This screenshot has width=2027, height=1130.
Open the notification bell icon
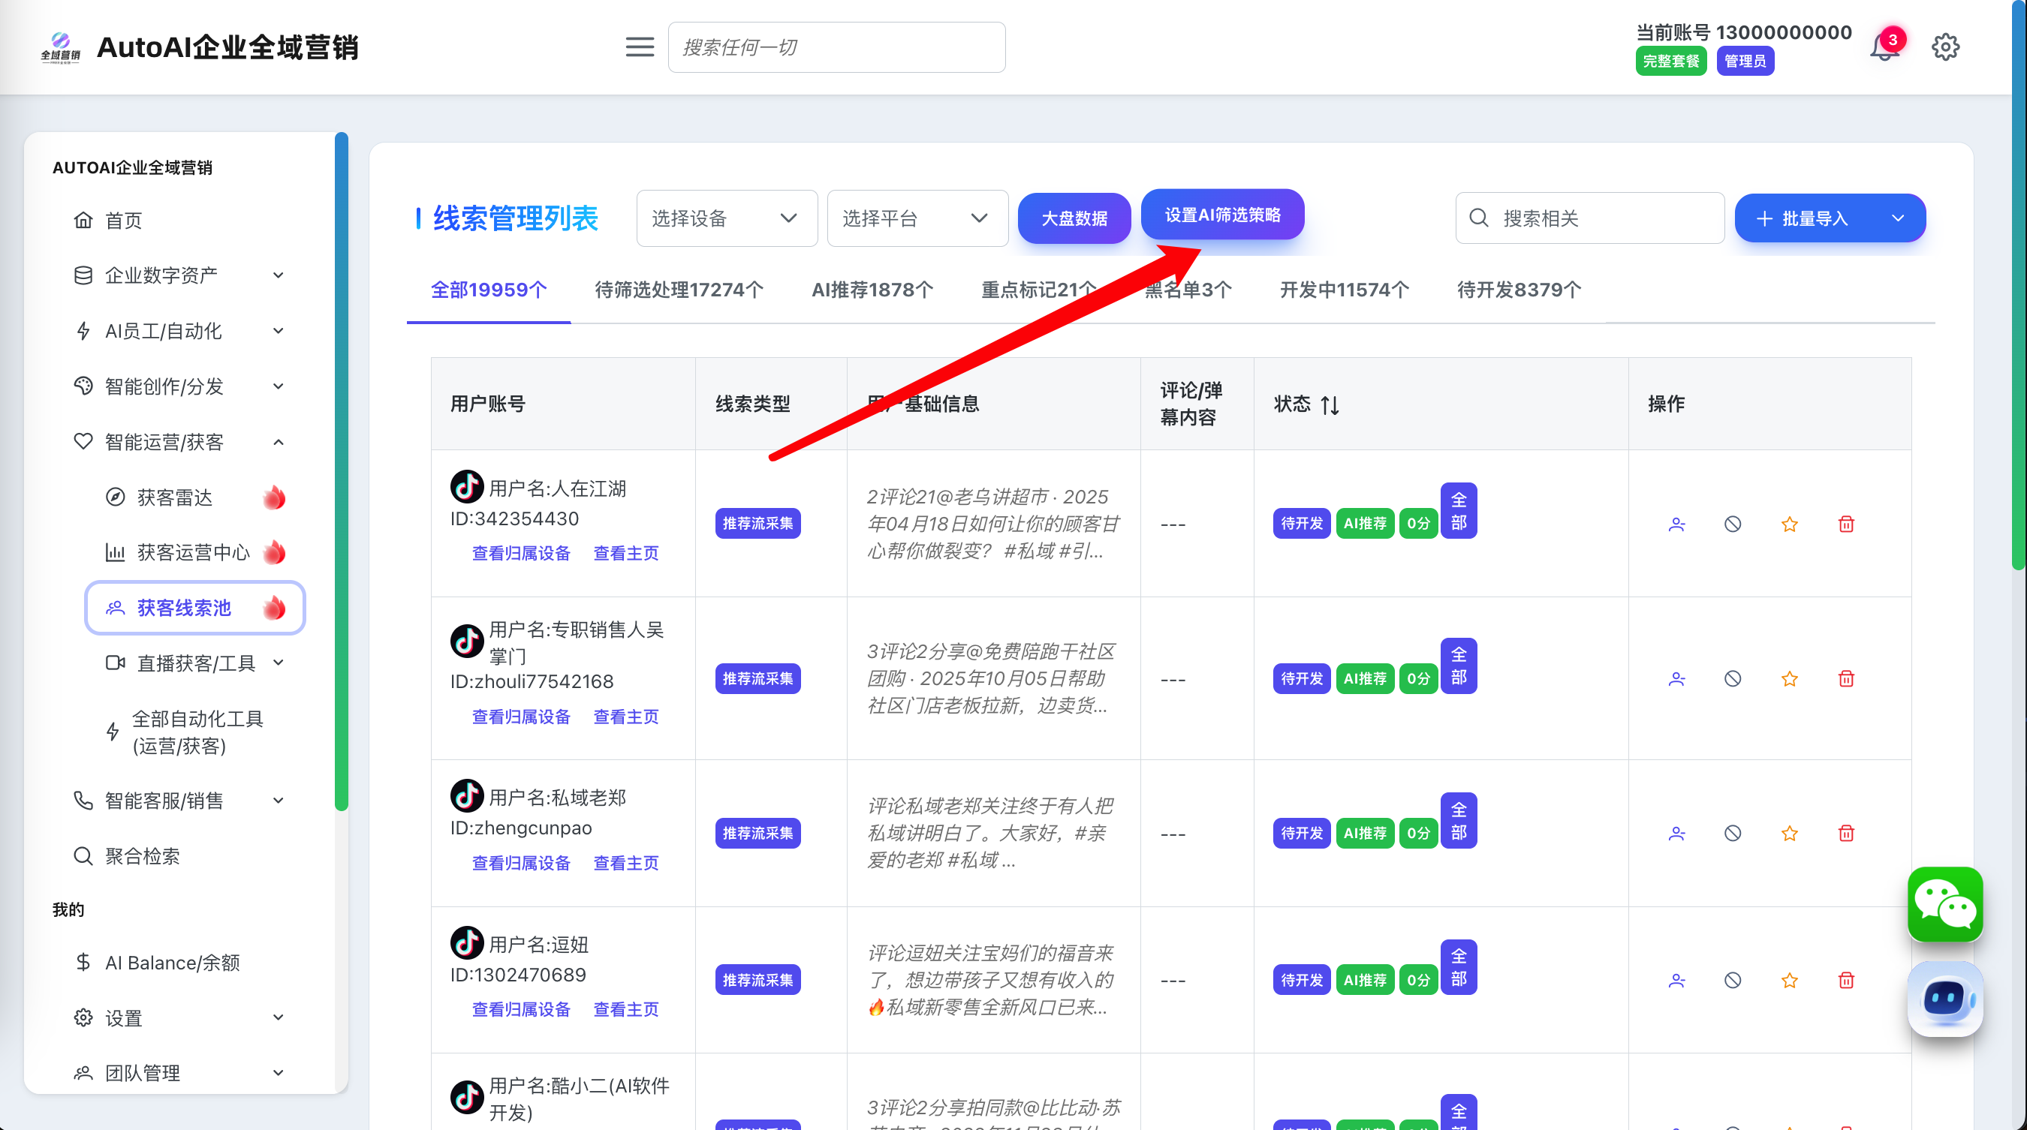[x=1884, y=47]
